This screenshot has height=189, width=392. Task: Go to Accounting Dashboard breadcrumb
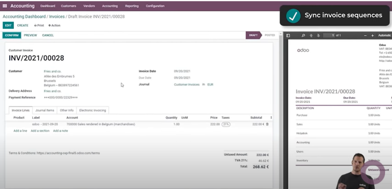pyautogui.click(x=24, y=17)
